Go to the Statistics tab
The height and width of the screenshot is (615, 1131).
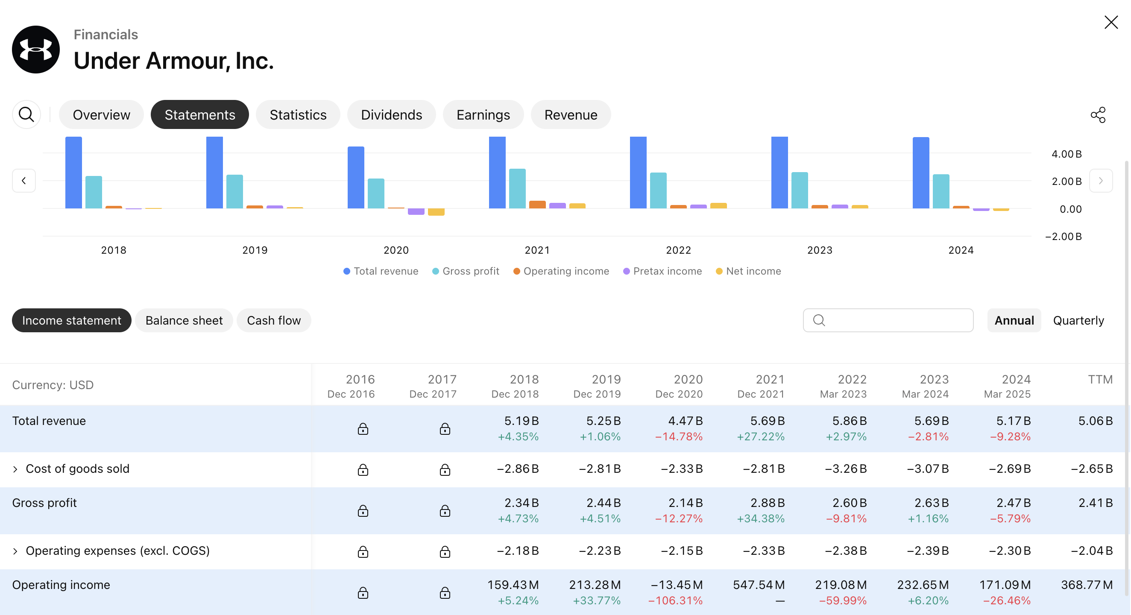298,114
